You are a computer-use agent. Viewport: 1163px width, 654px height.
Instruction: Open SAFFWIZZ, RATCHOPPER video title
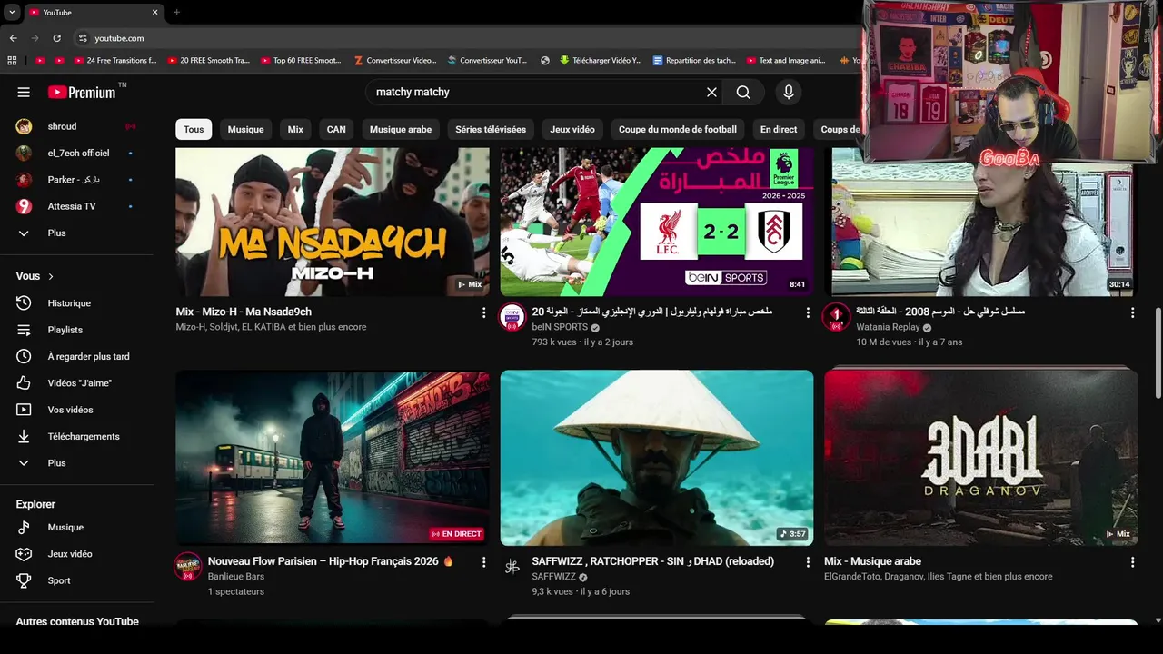[652, 561]
